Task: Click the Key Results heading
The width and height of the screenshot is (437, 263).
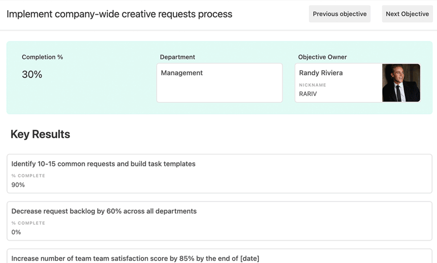Action: [x=40, y=134]
